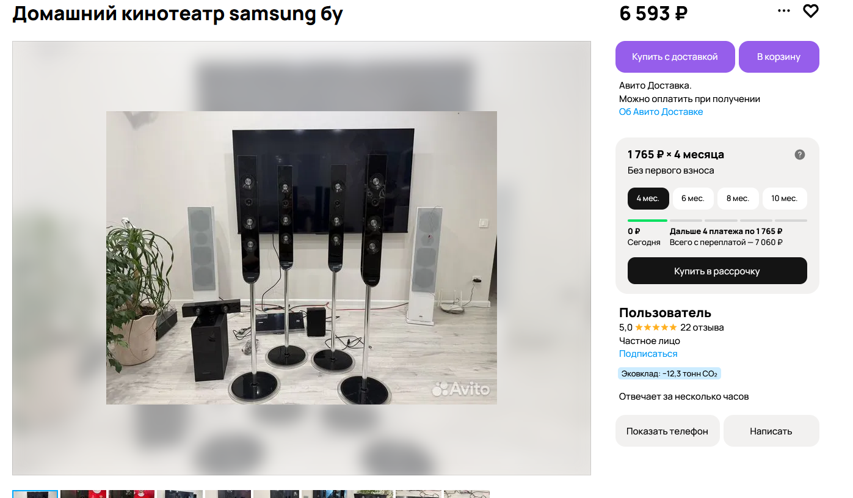Message the seller via Написать
This screenshot has height=498, width=853.
[771, 431]
